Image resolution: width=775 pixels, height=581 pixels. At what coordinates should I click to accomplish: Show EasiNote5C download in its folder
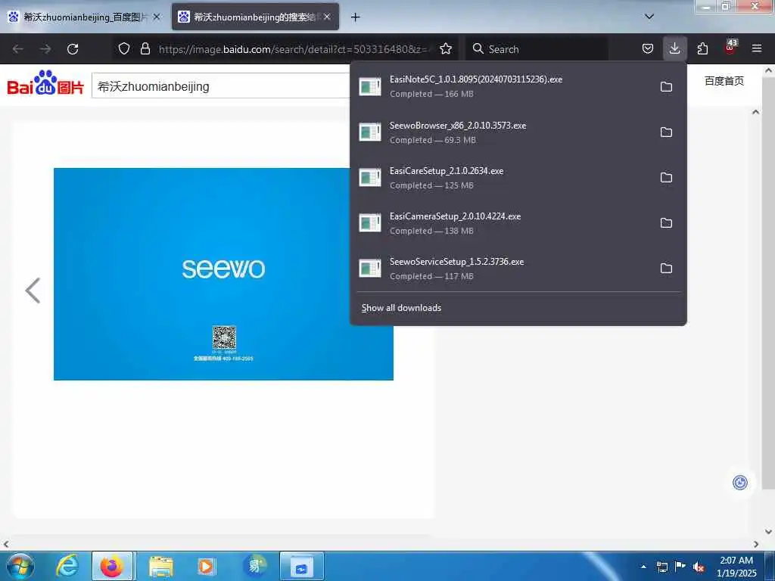click(666, 86)
